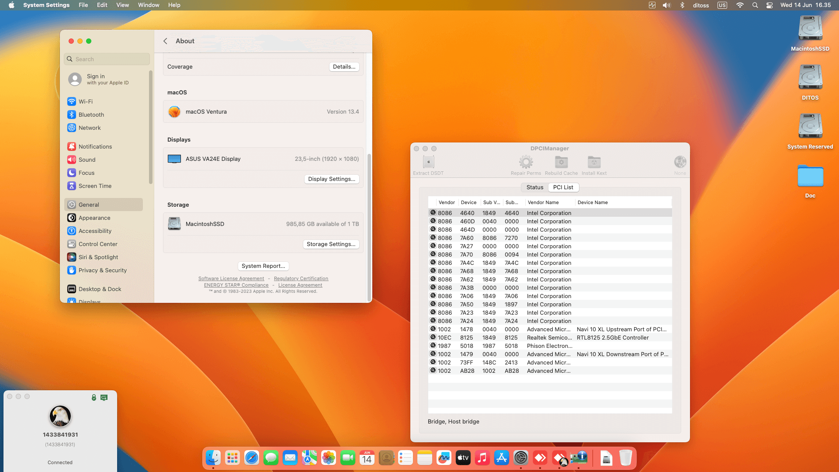
Task: Select the PCI row with device 73FF
Action: 550,363
